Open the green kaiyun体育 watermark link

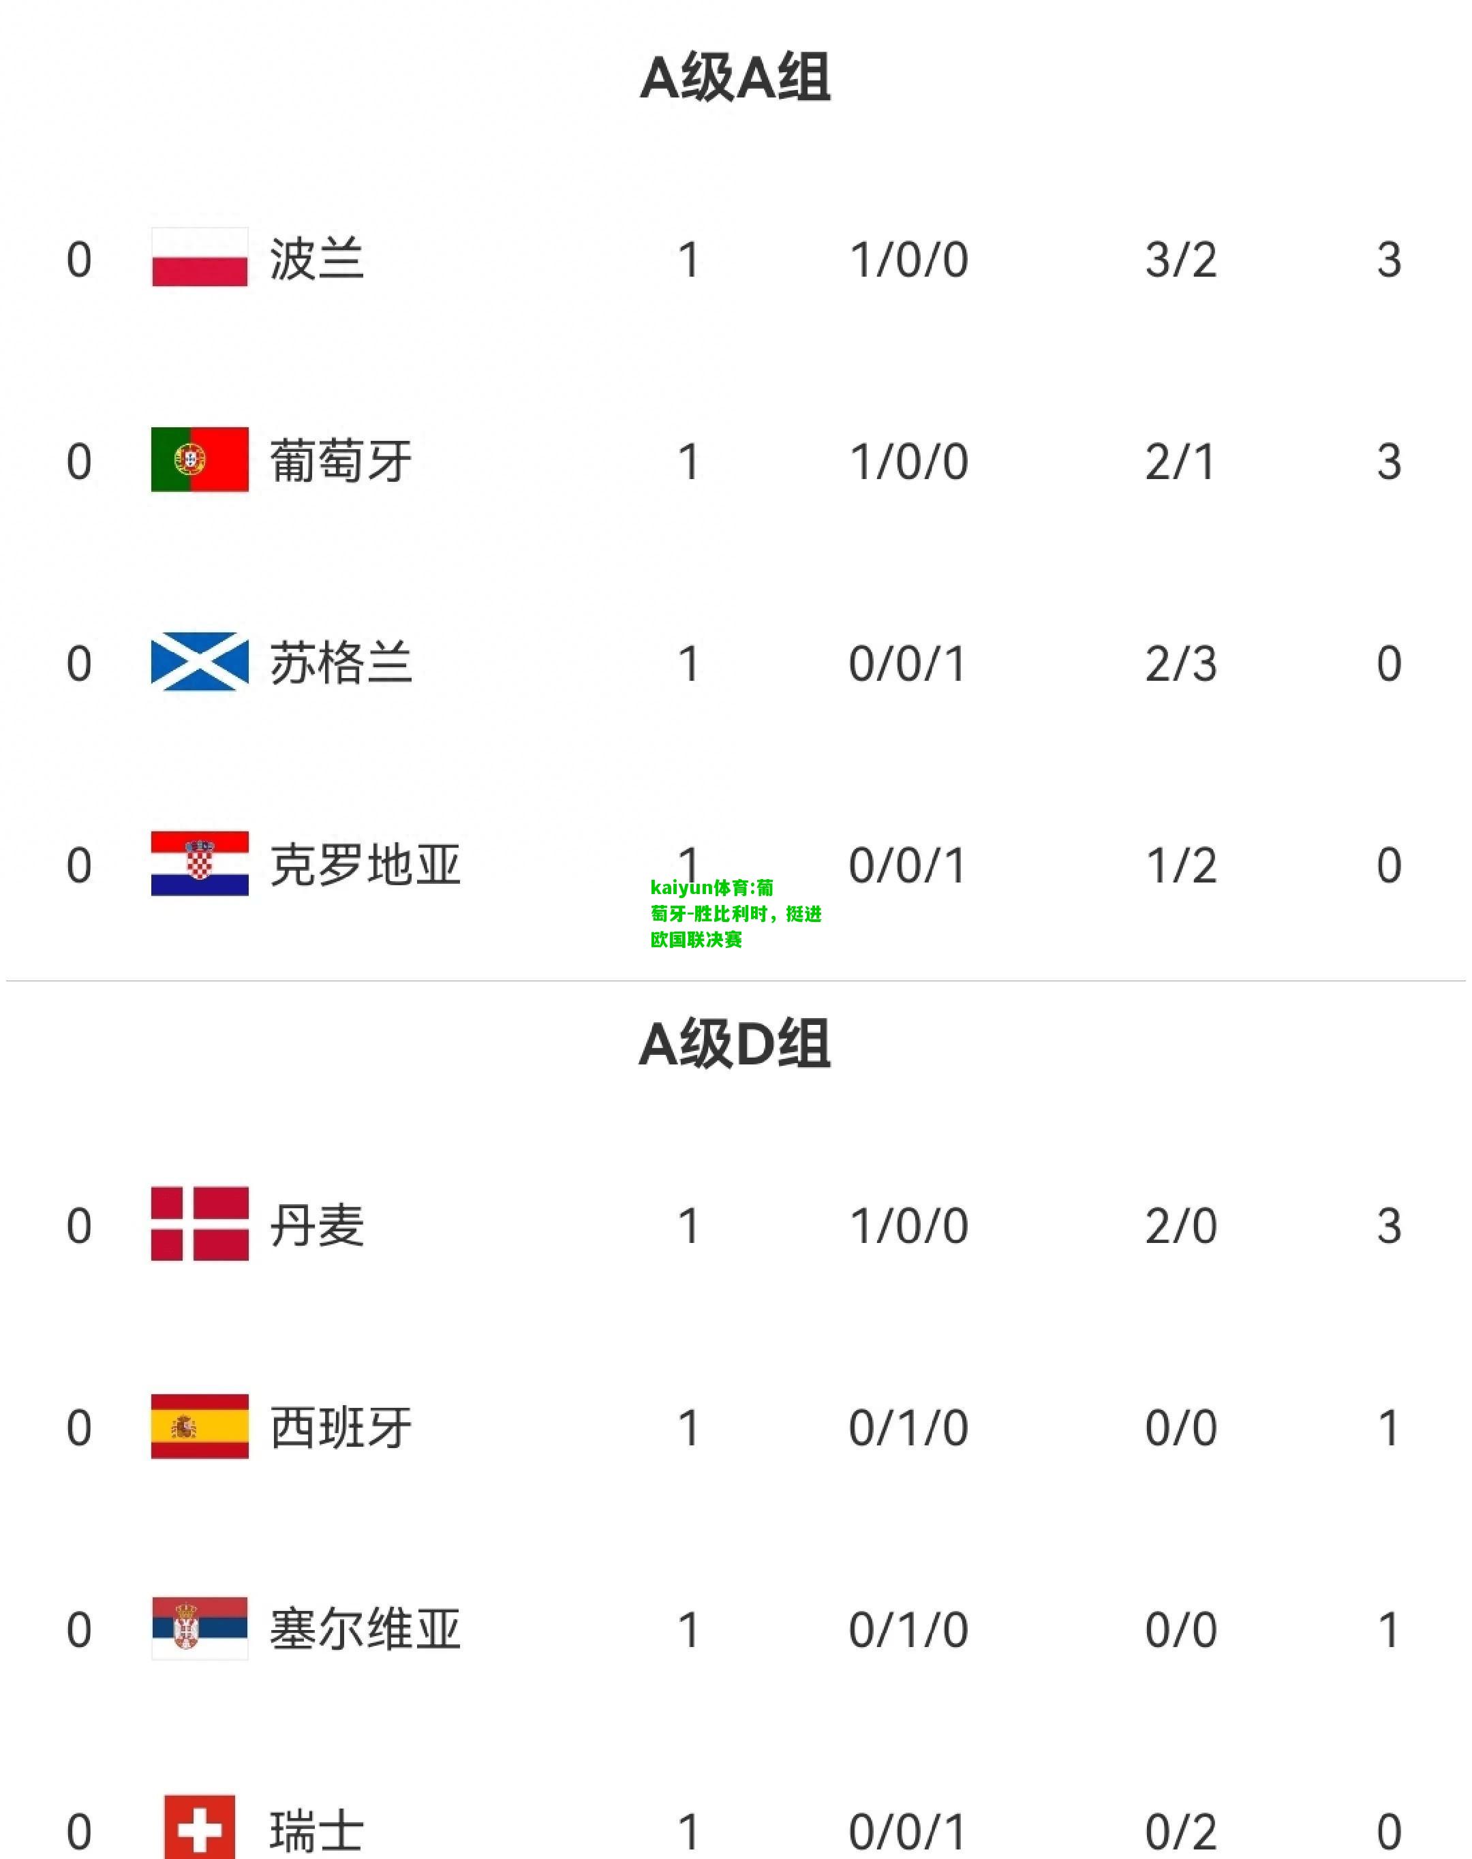[x=736, y=914]
